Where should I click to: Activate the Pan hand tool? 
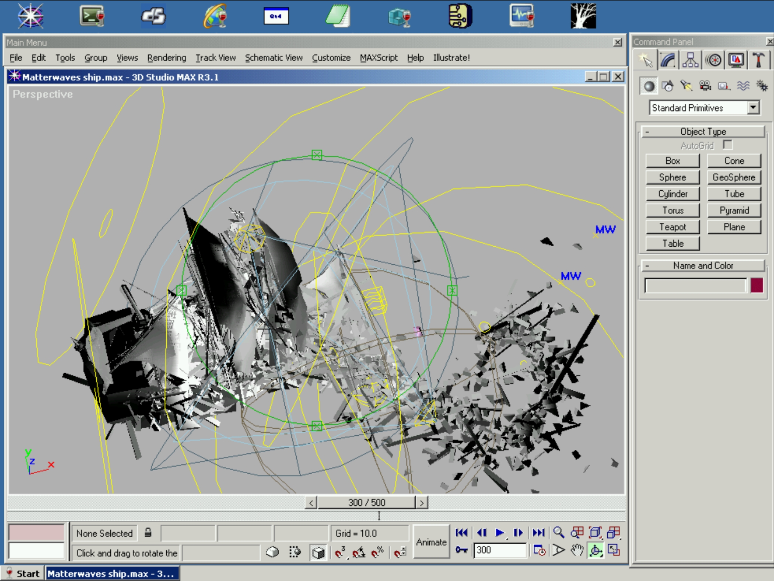coord(577,550)
